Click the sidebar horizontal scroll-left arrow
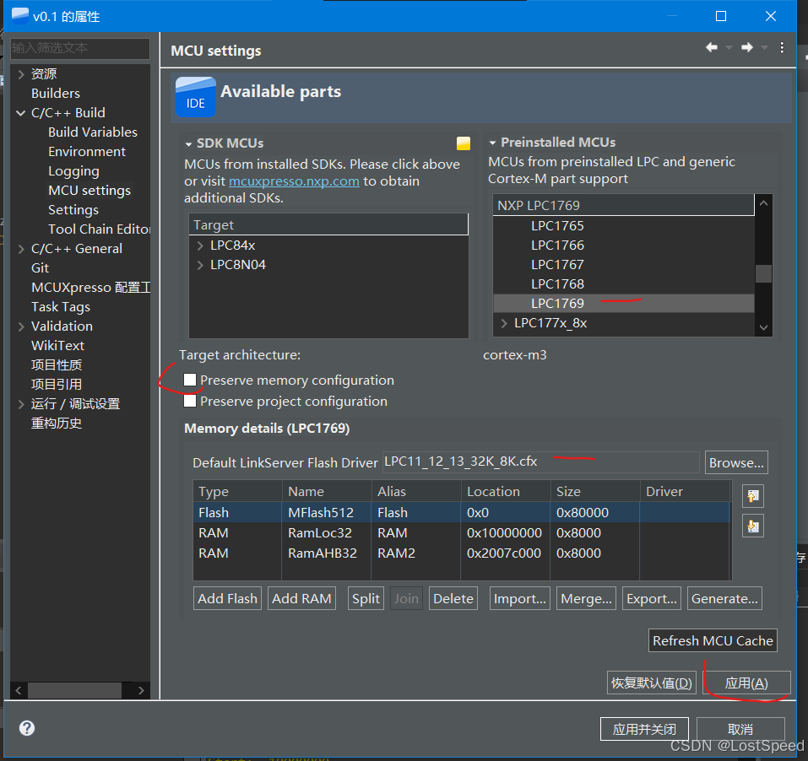 (19, 690)
